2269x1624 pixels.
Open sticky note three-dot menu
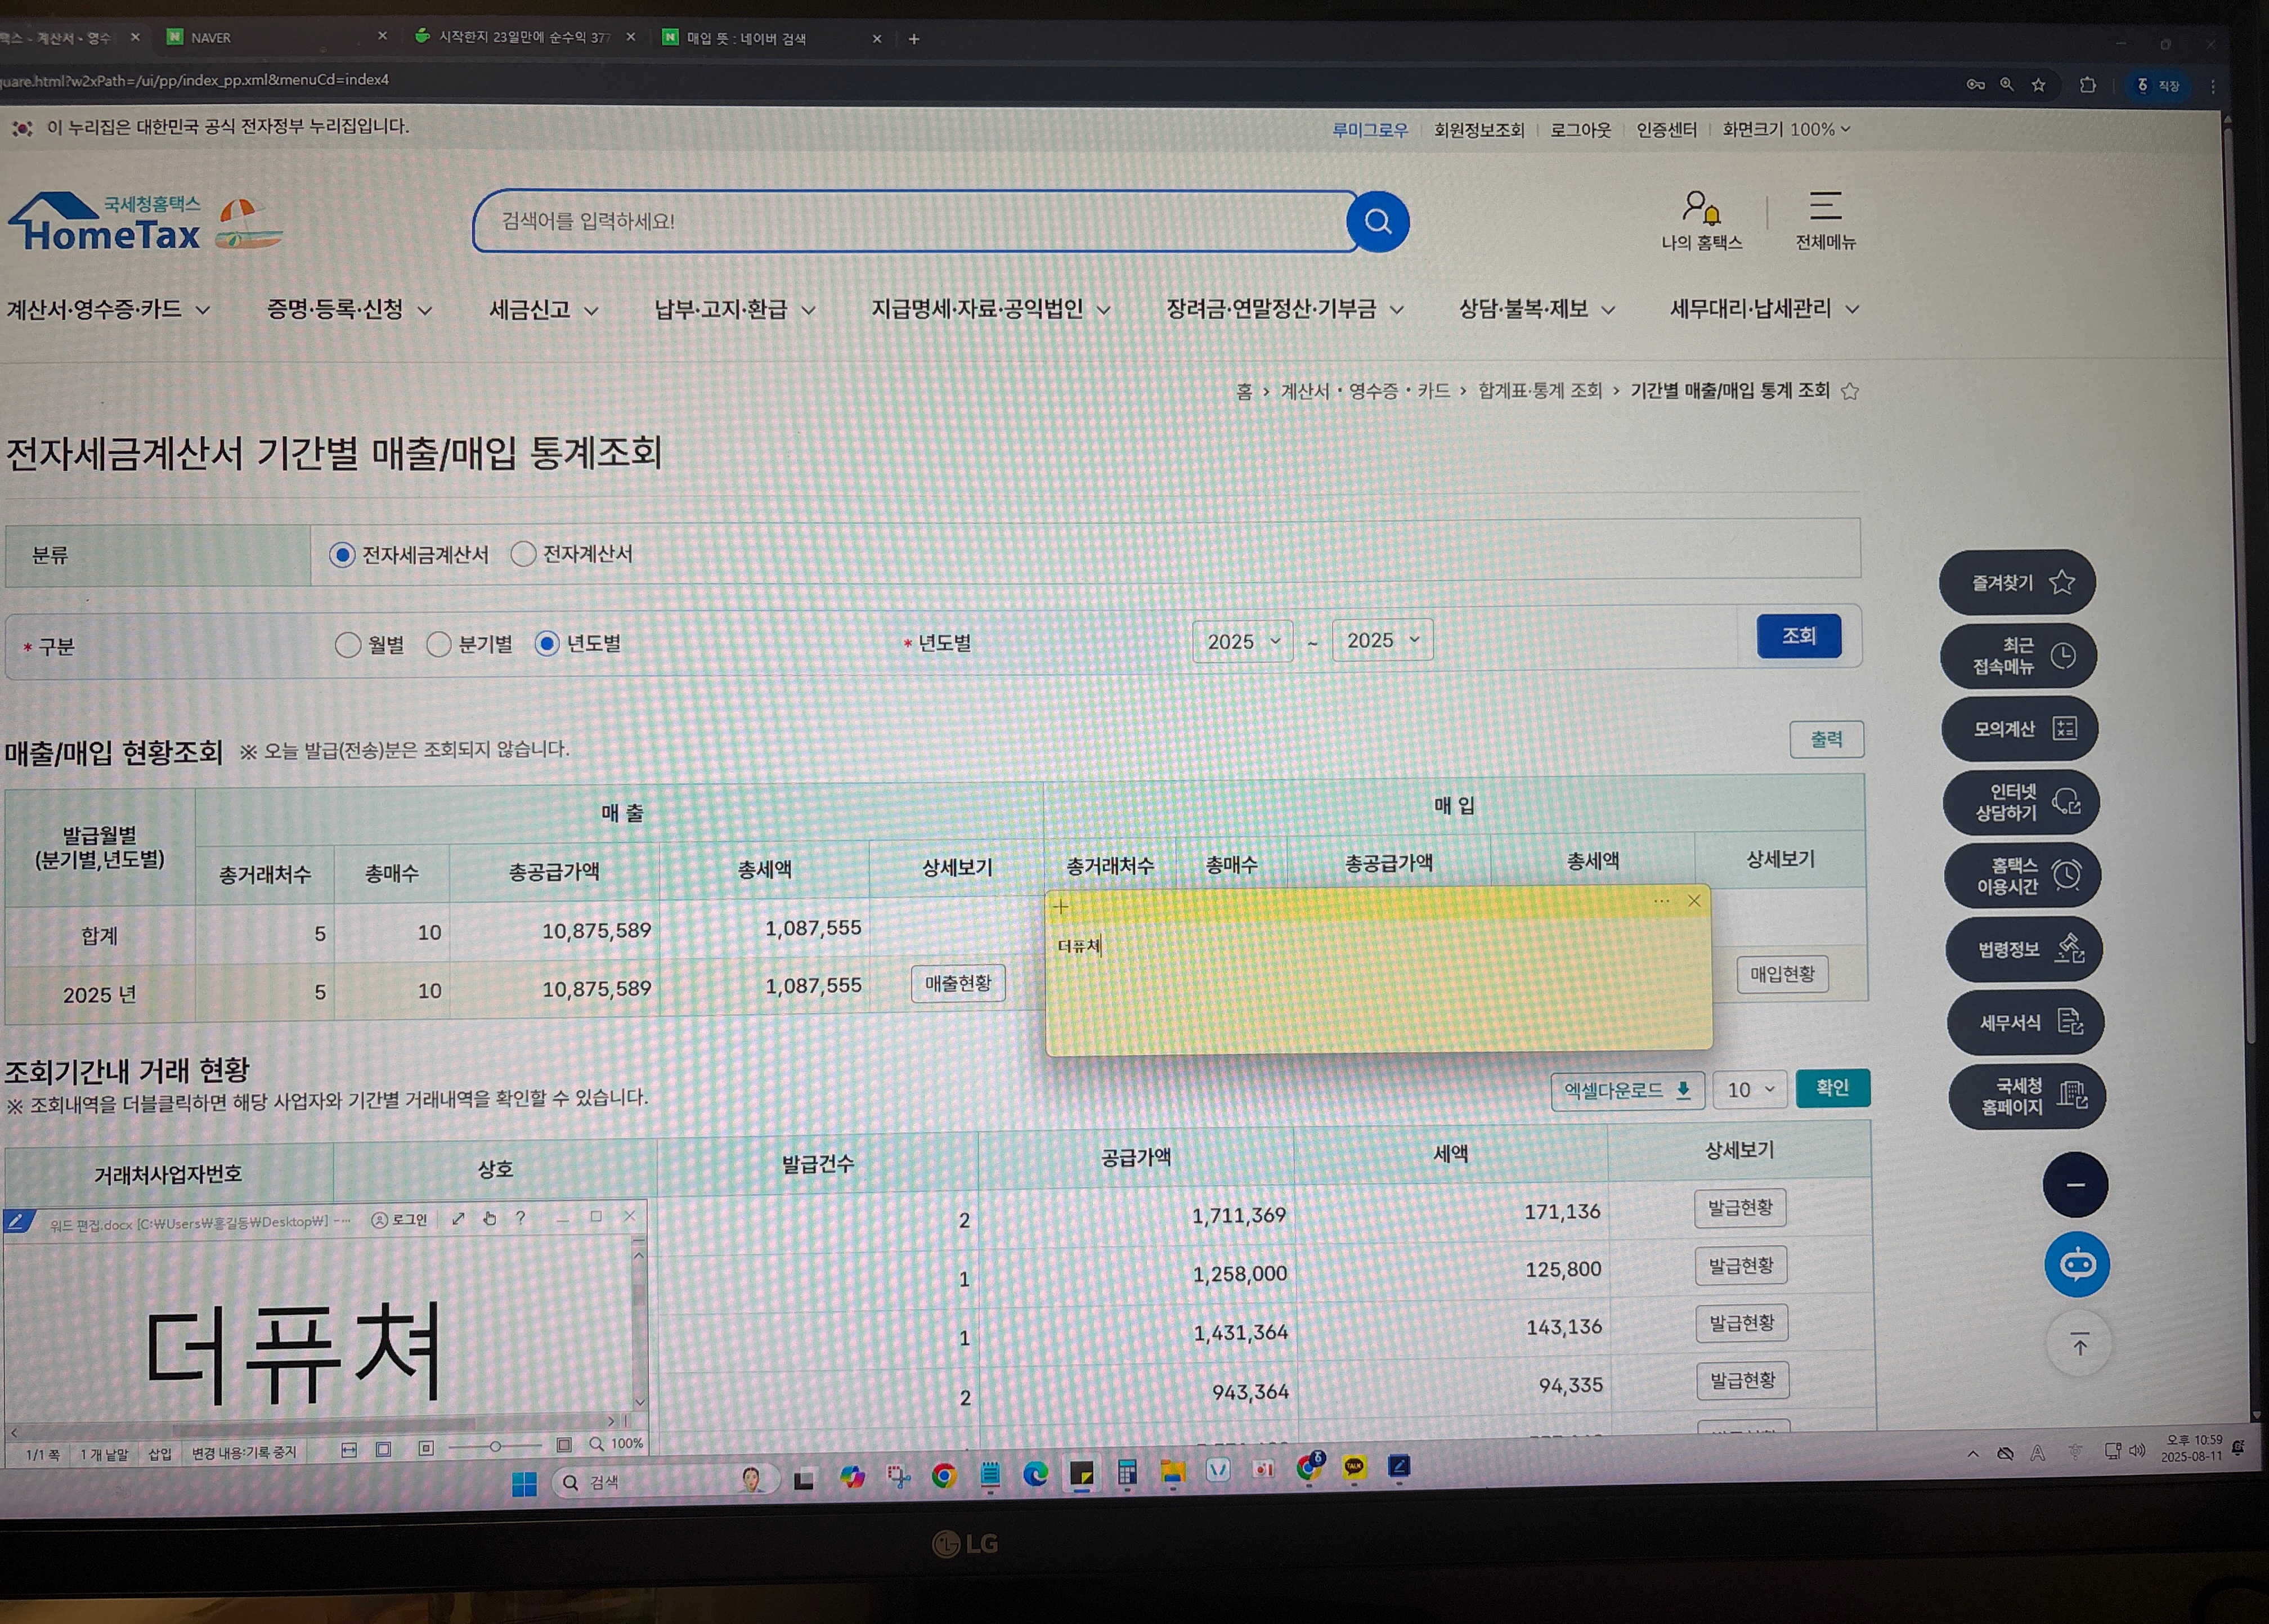coord(1661,901)
